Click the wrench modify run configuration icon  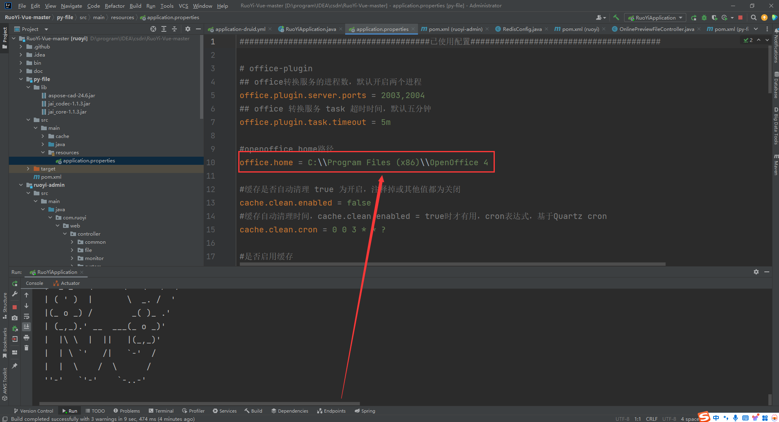(15, 294)
